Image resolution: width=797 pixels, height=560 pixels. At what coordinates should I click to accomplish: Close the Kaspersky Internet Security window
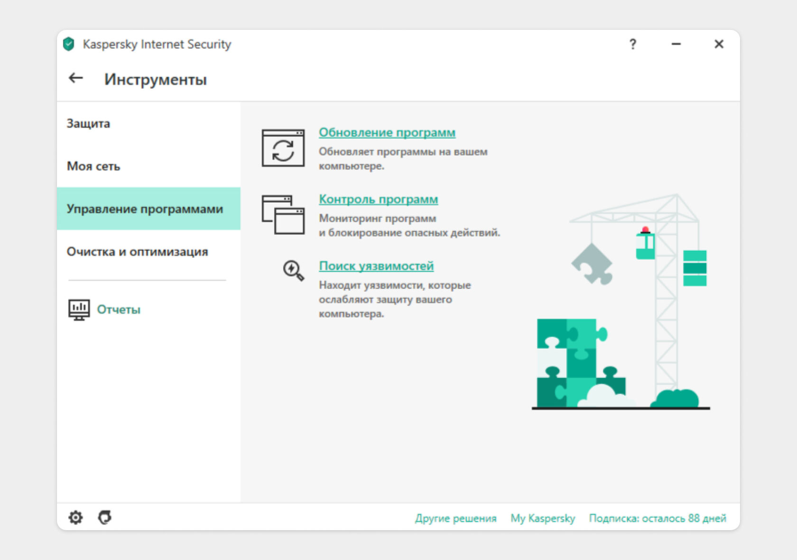coord(719,44)
